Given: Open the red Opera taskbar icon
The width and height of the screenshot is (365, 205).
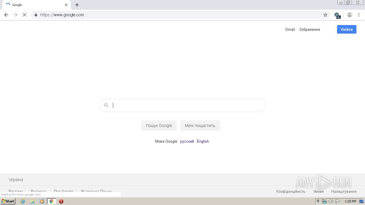Looking at the screenshot, I should pyautogui.click(x=61, y=201).
